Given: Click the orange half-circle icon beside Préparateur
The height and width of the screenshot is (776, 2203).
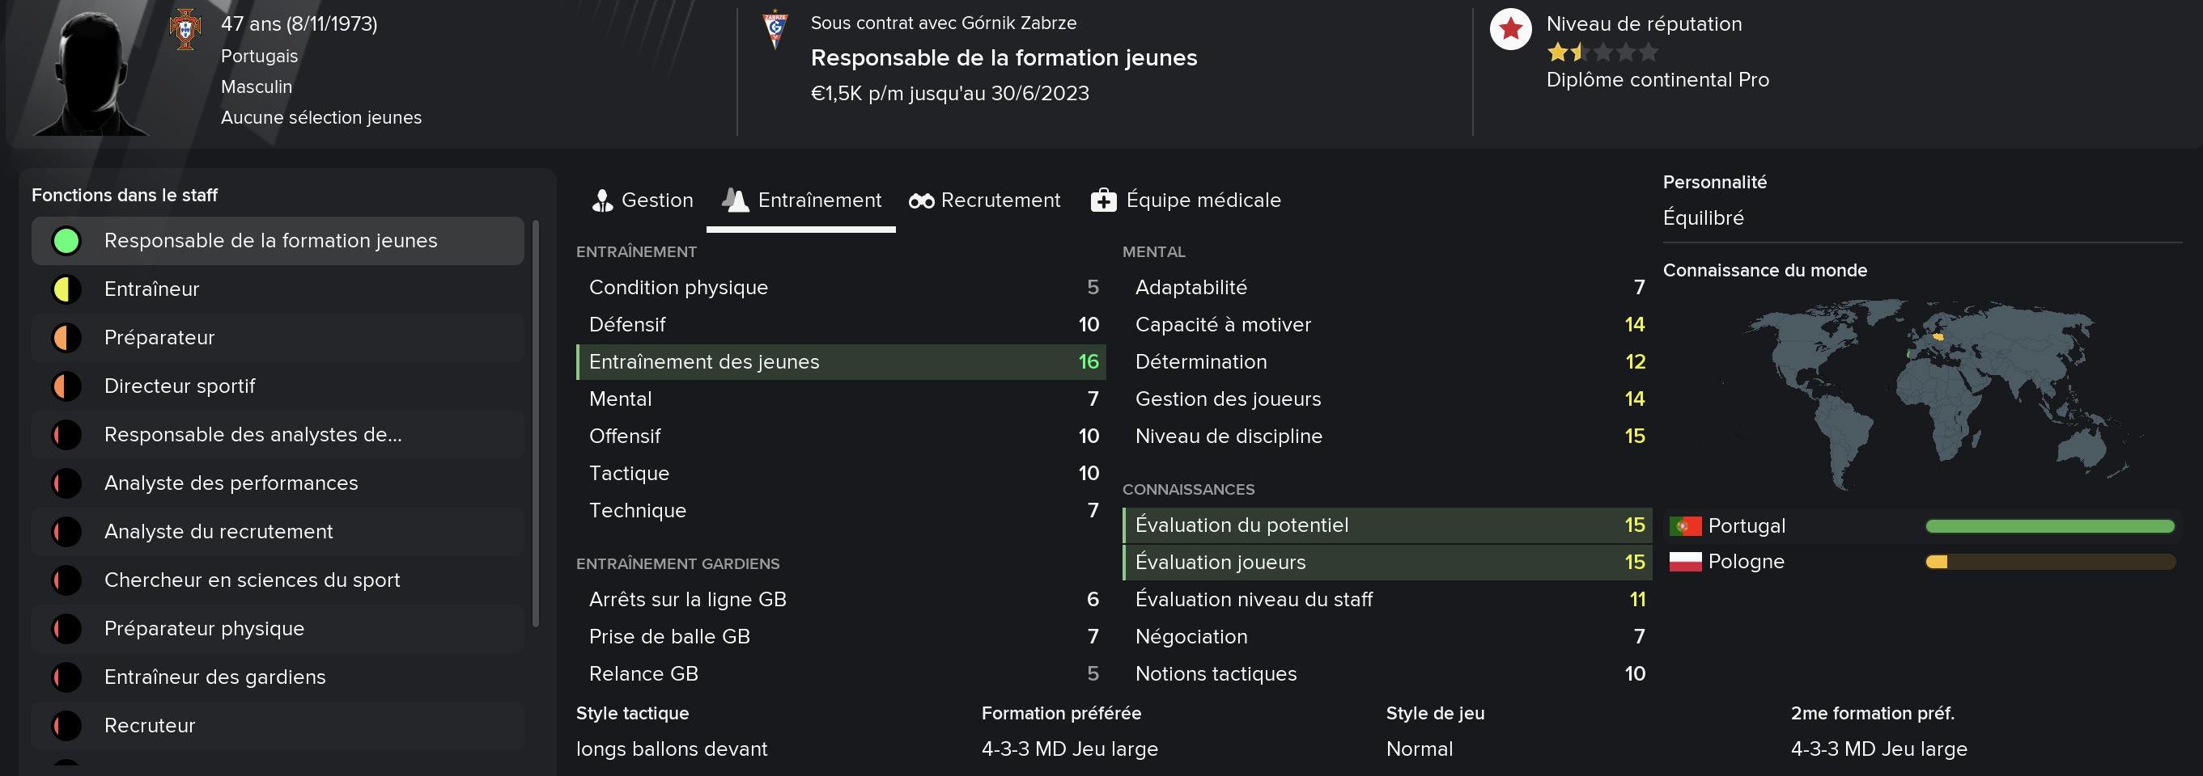Looking at the screenshot, I should click(66, 338).
